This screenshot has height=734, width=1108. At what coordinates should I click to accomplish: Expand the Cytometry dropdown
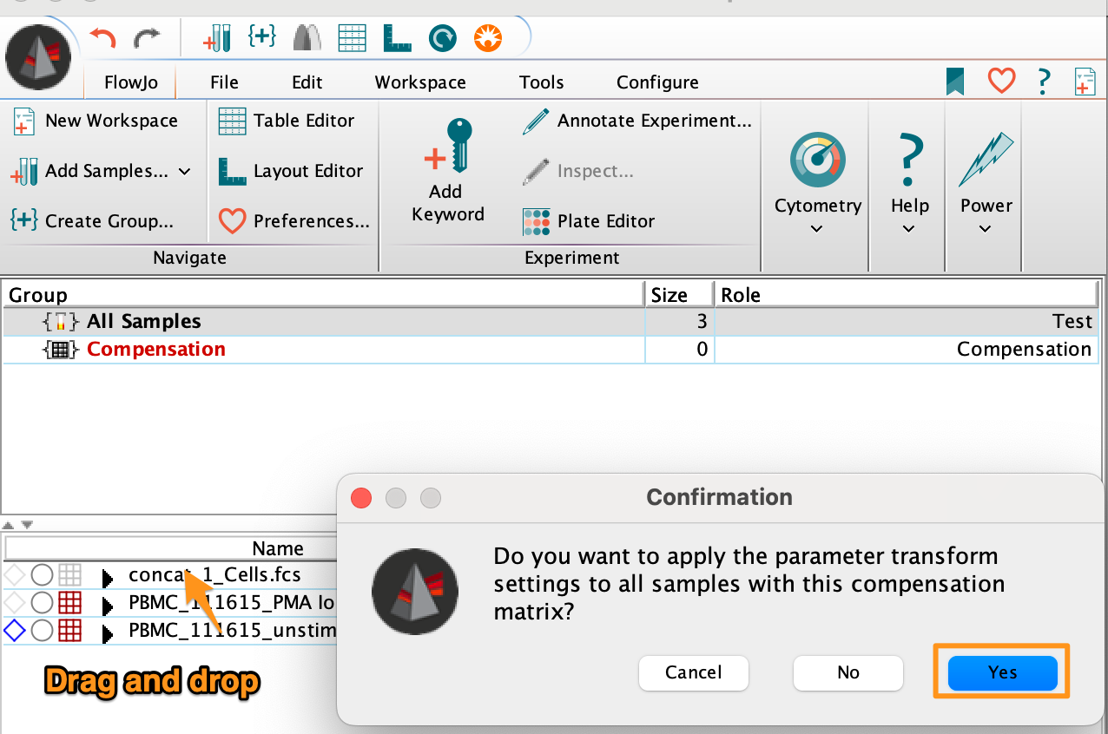click(x=817, y=229)
